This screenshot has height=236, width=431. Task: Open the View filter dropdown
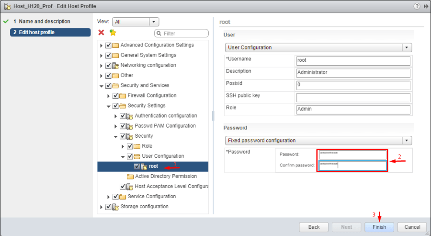point(153,22)
